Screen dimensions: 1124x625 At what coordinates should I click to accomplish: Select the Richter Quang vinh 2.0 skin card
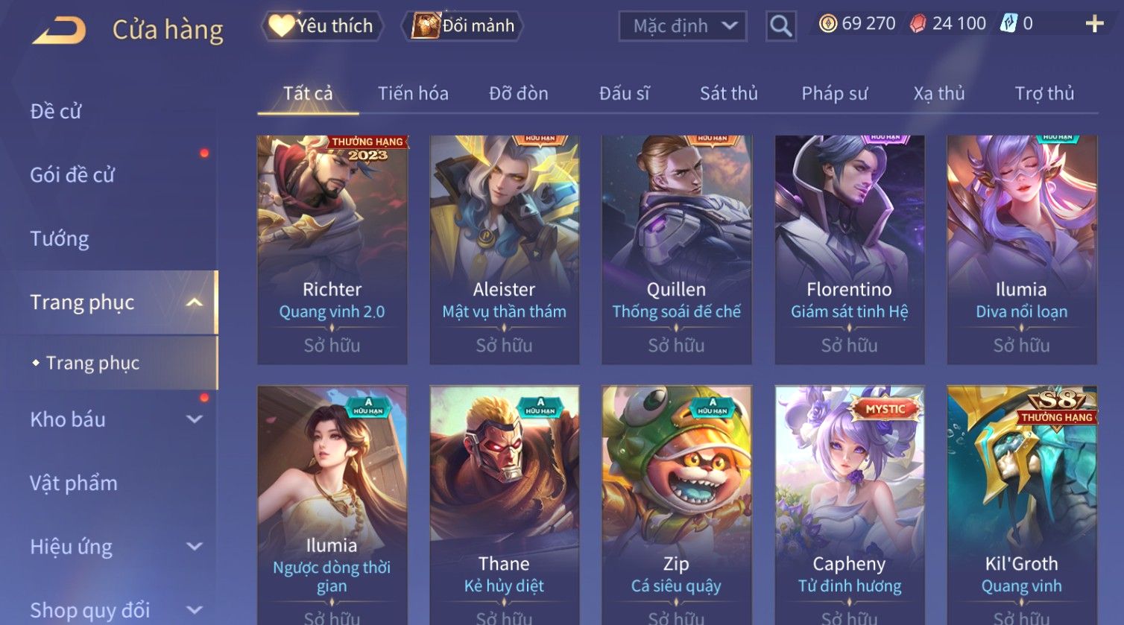(x=332, y=250)
